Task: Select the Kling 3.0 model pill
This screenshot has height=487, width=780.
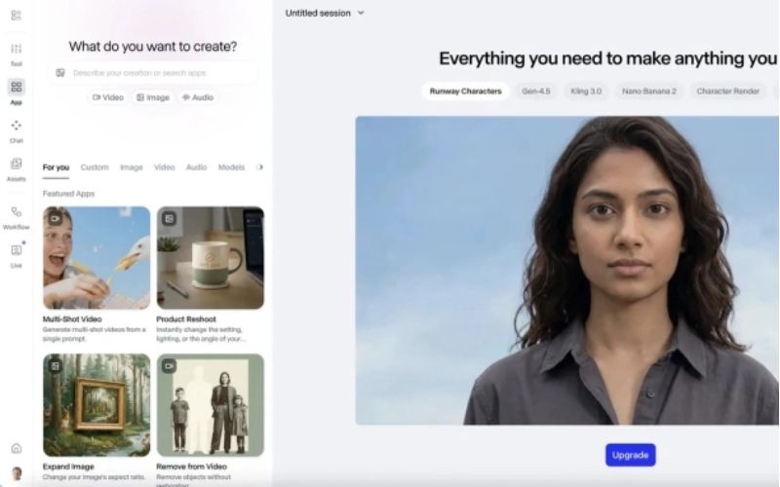Action: 587,91
